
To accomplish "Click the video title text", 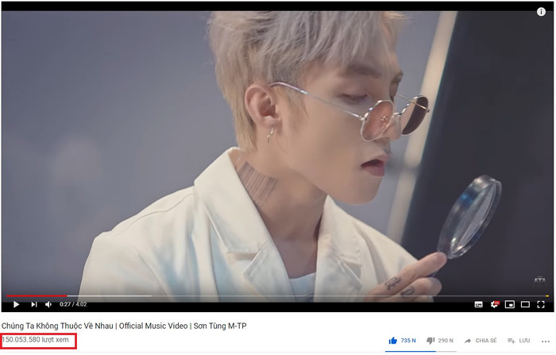I will tap(124, 326).
